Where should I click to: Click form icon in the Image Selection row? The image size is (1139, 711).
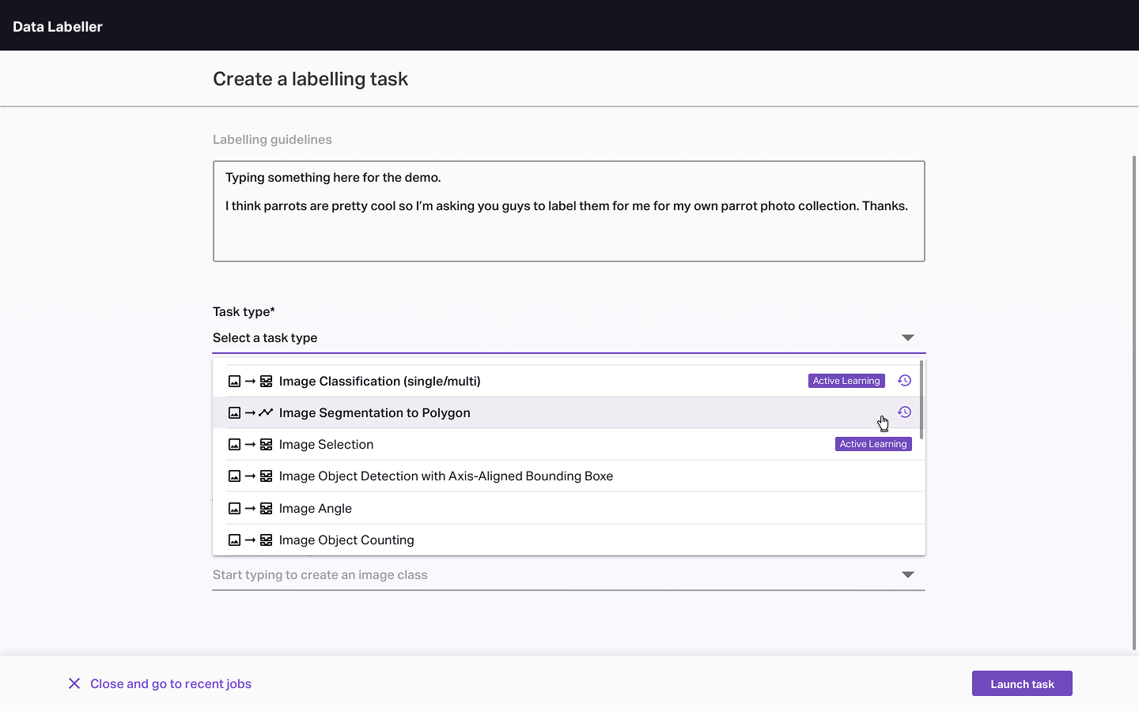click(x=267, y=445)
